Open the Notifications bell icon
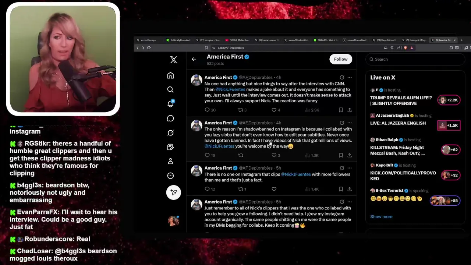Viewport: 471px width, 265px height. pyautogui.click(x=170, y=104)
